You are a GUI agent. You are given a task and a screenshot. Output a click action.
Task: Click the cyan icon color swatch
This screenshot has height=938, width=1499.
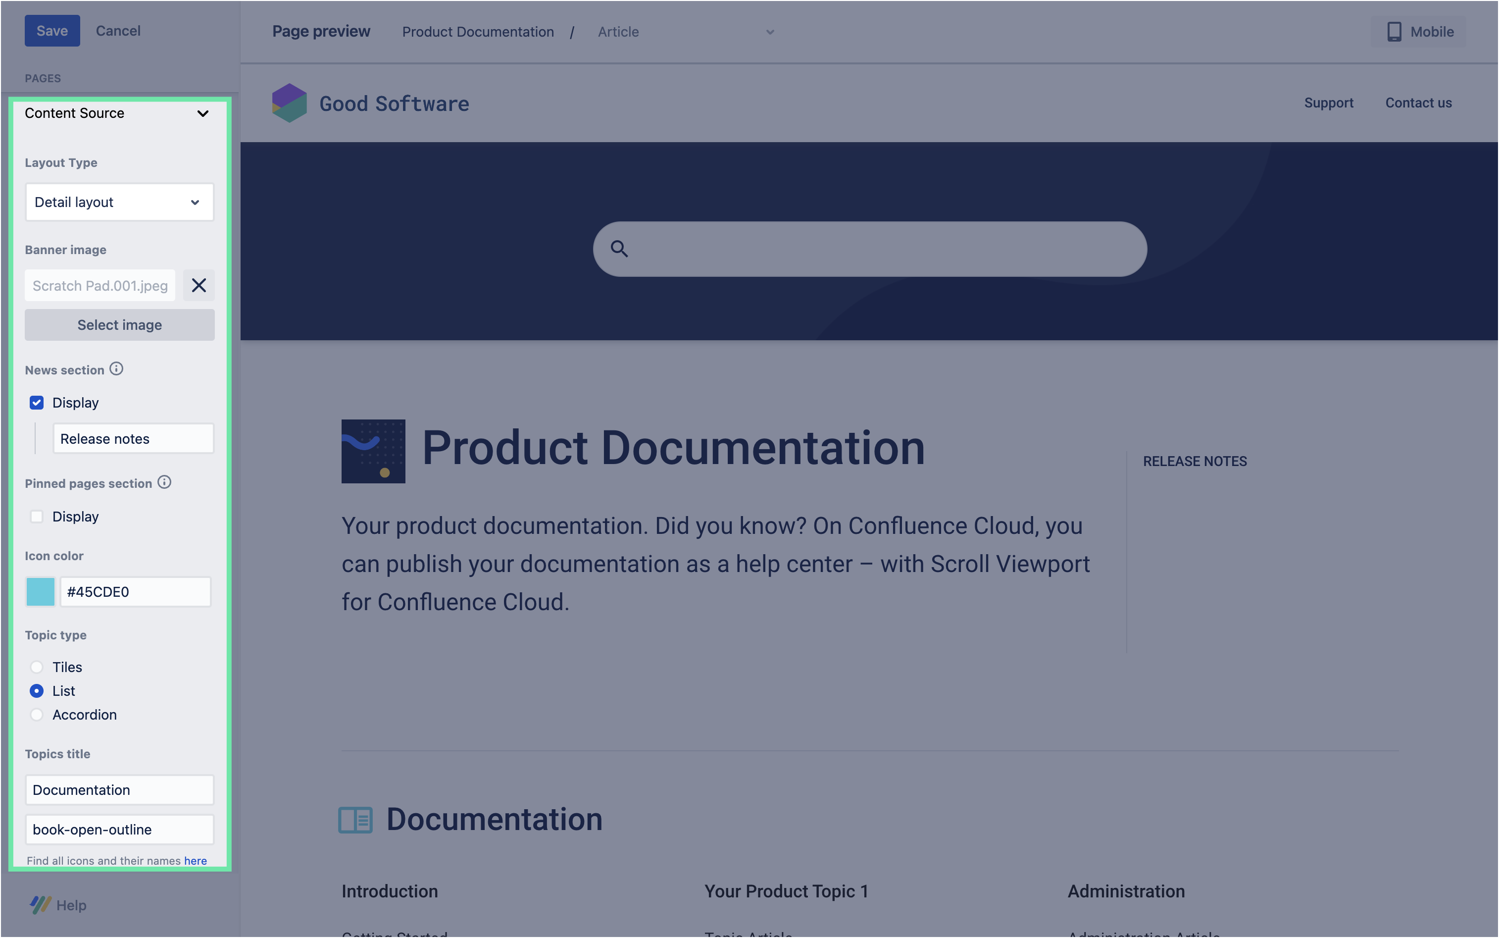(40, 592)
